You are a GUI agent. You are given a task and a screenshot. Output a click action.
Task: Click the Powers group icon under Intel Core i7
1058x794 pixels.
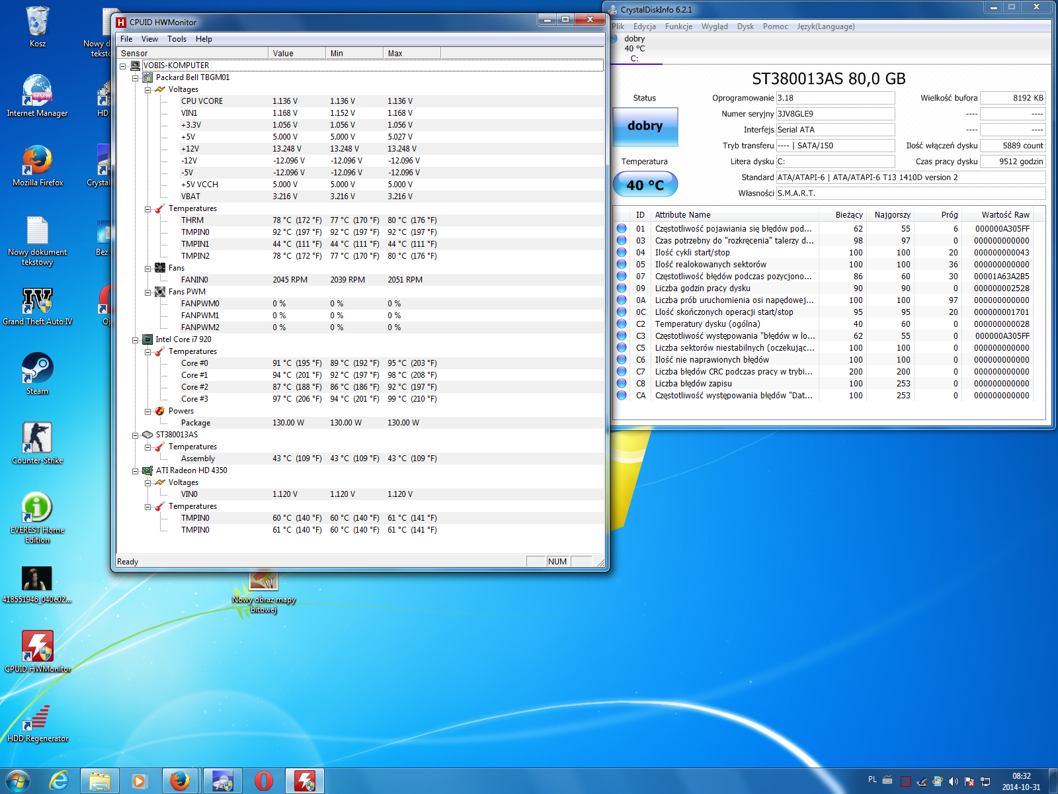coord(160,411)
